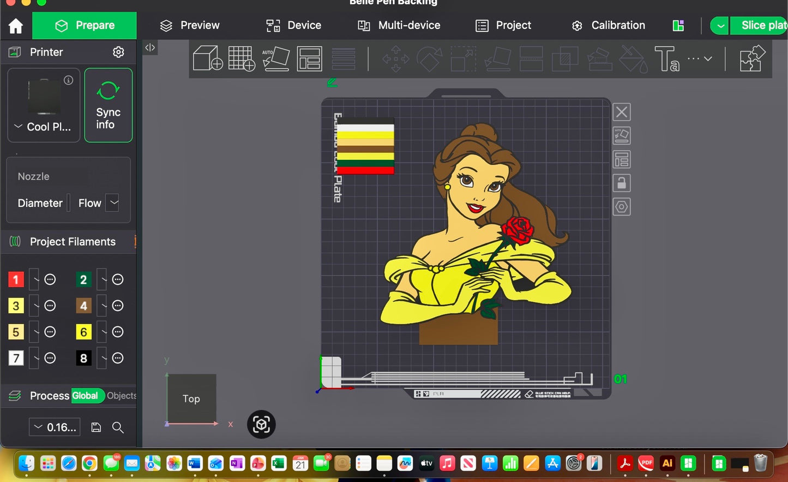This screenshot has width=788, height=482.
Task: Lock the plate with padlock icon
Action: (622, 183)
